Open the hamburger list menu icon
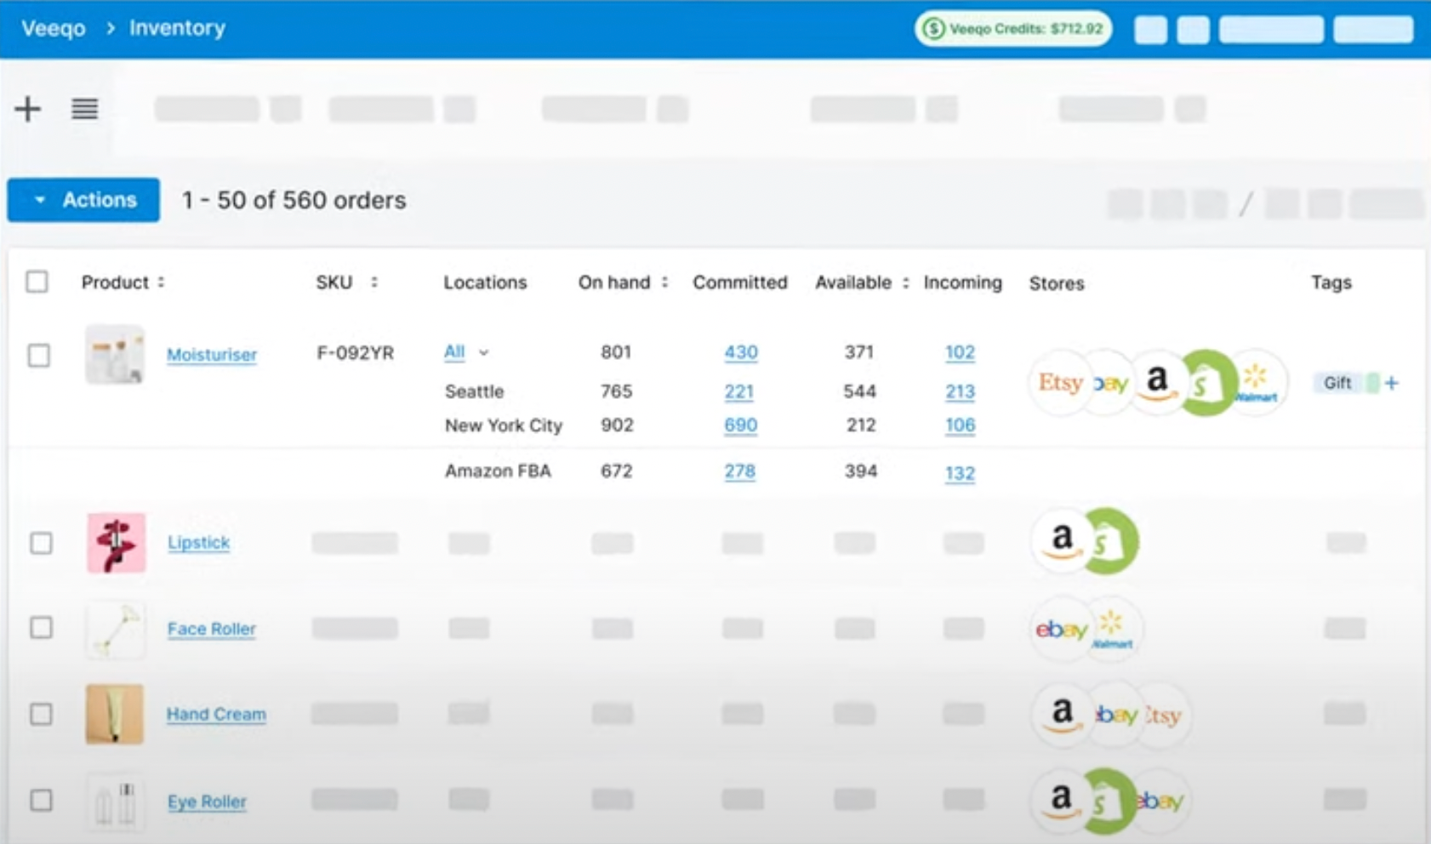Viewport: 1431px width, 844px height. (x=84, y=109)
